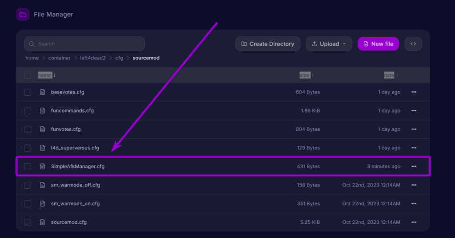The width and height of the screenshot is (455, 238).
Task: Open the three-dot menu for basevotes.cfg
Action: 414,92
